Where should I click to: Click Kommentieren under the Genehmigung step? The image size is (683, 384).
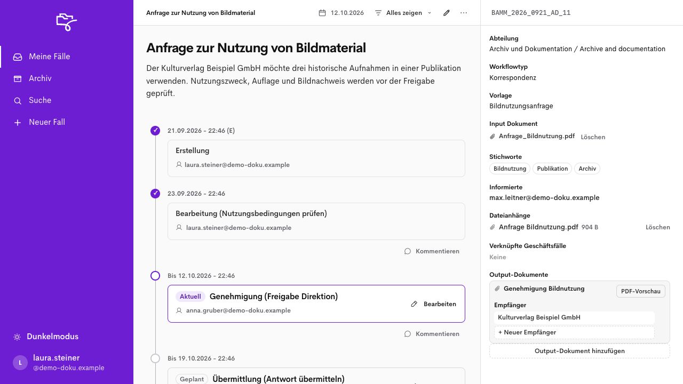[x=432, y=334]
